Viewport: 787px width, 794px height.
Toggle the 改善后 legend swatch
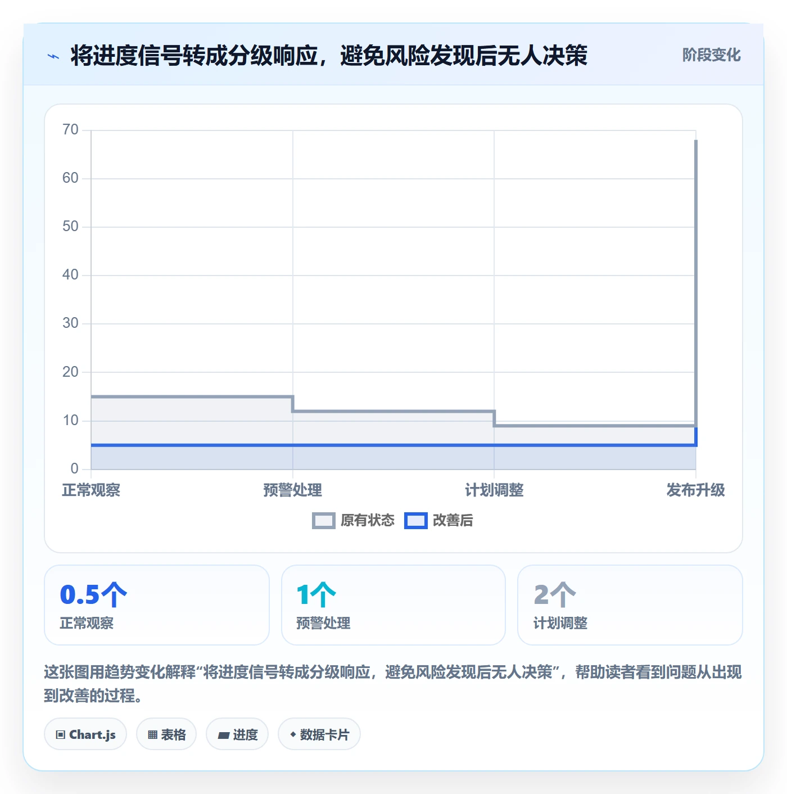point(416,521)
